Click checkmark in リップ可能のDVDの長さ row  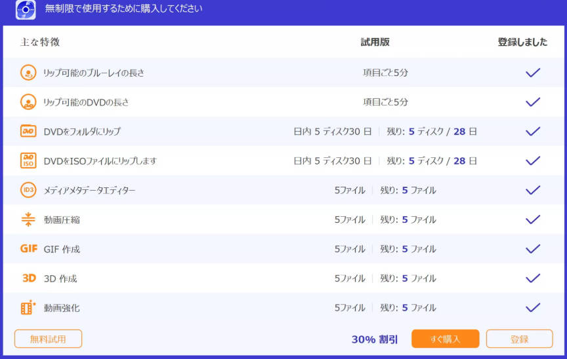[533, 102]
